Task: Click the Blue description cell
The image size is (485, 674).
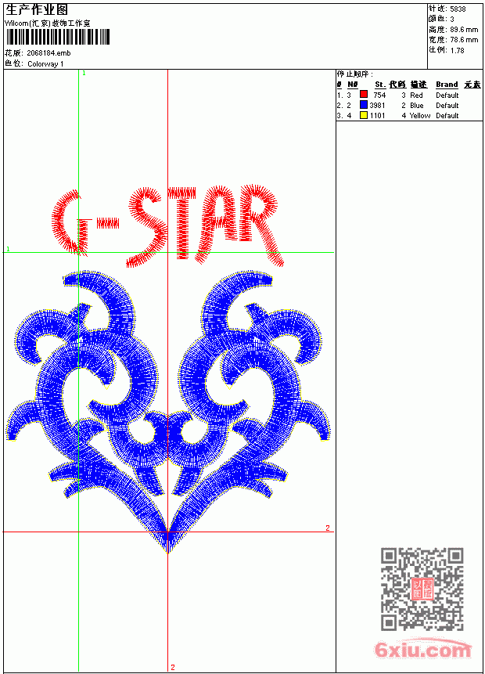Action: coord(417,106)
